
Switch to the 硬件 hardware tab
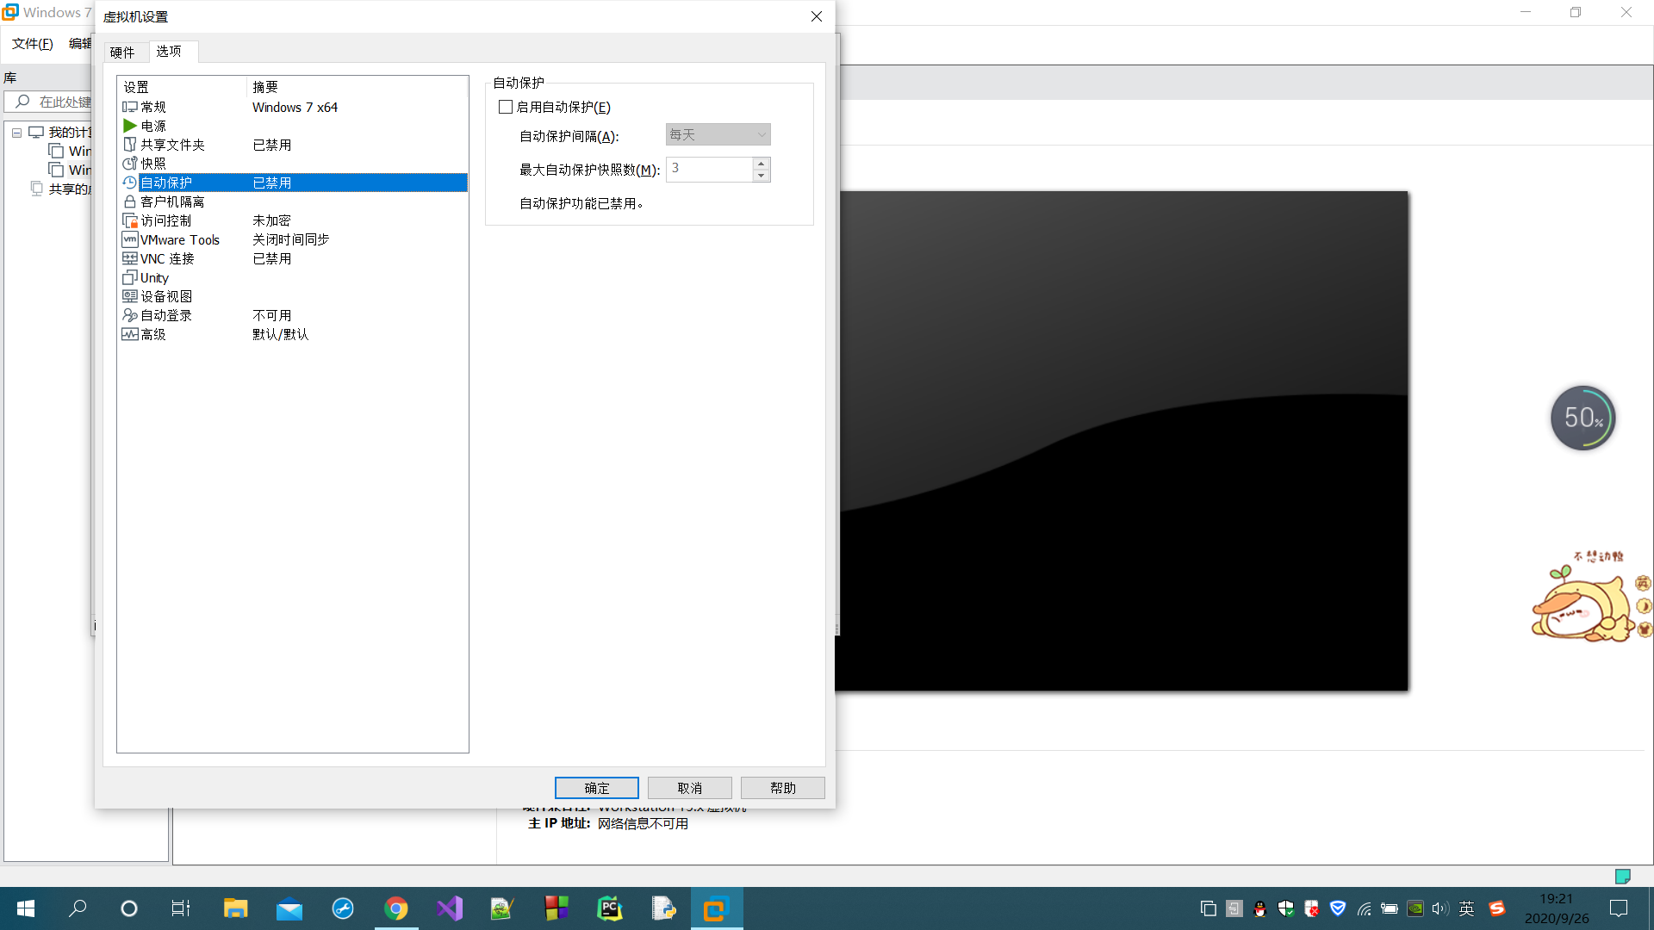pos(122,53)
